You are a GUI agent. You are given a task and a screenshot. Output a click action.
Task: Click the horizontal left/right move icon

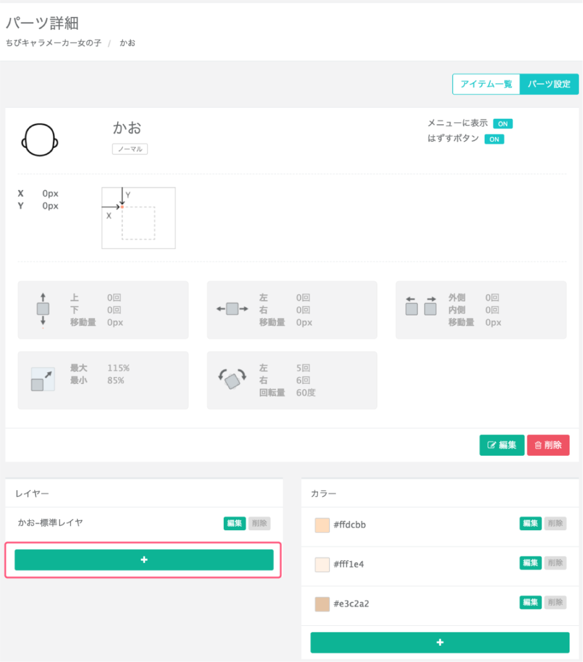tap(232, 309)
